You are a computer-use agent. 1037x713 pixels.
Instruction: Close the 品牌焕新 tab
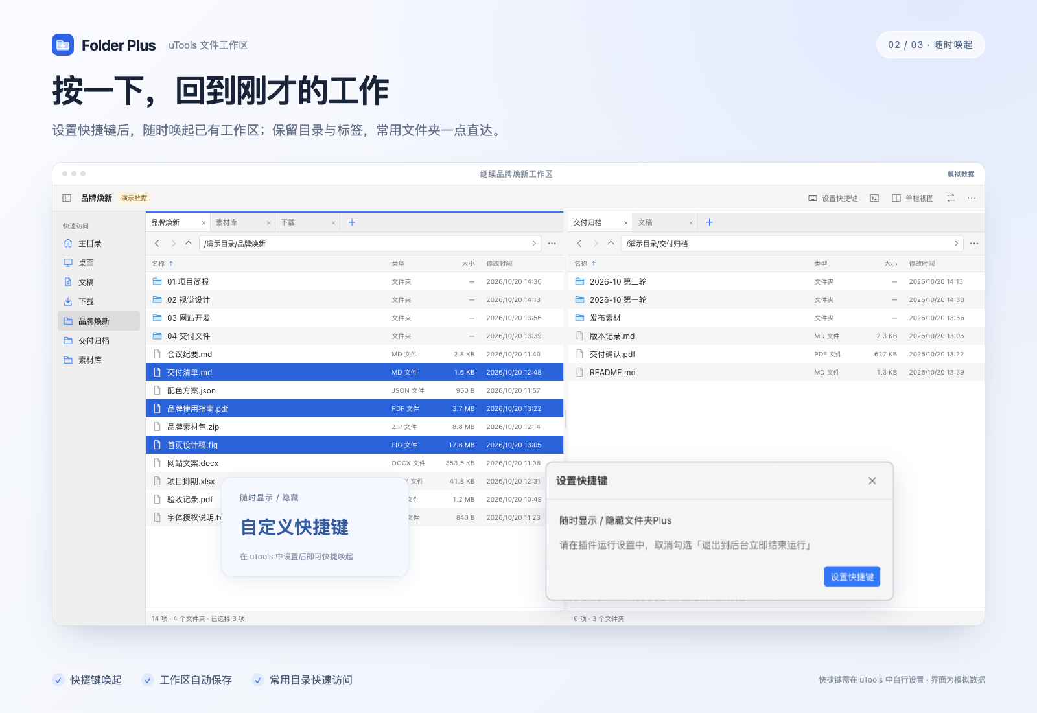coord(204,223)
